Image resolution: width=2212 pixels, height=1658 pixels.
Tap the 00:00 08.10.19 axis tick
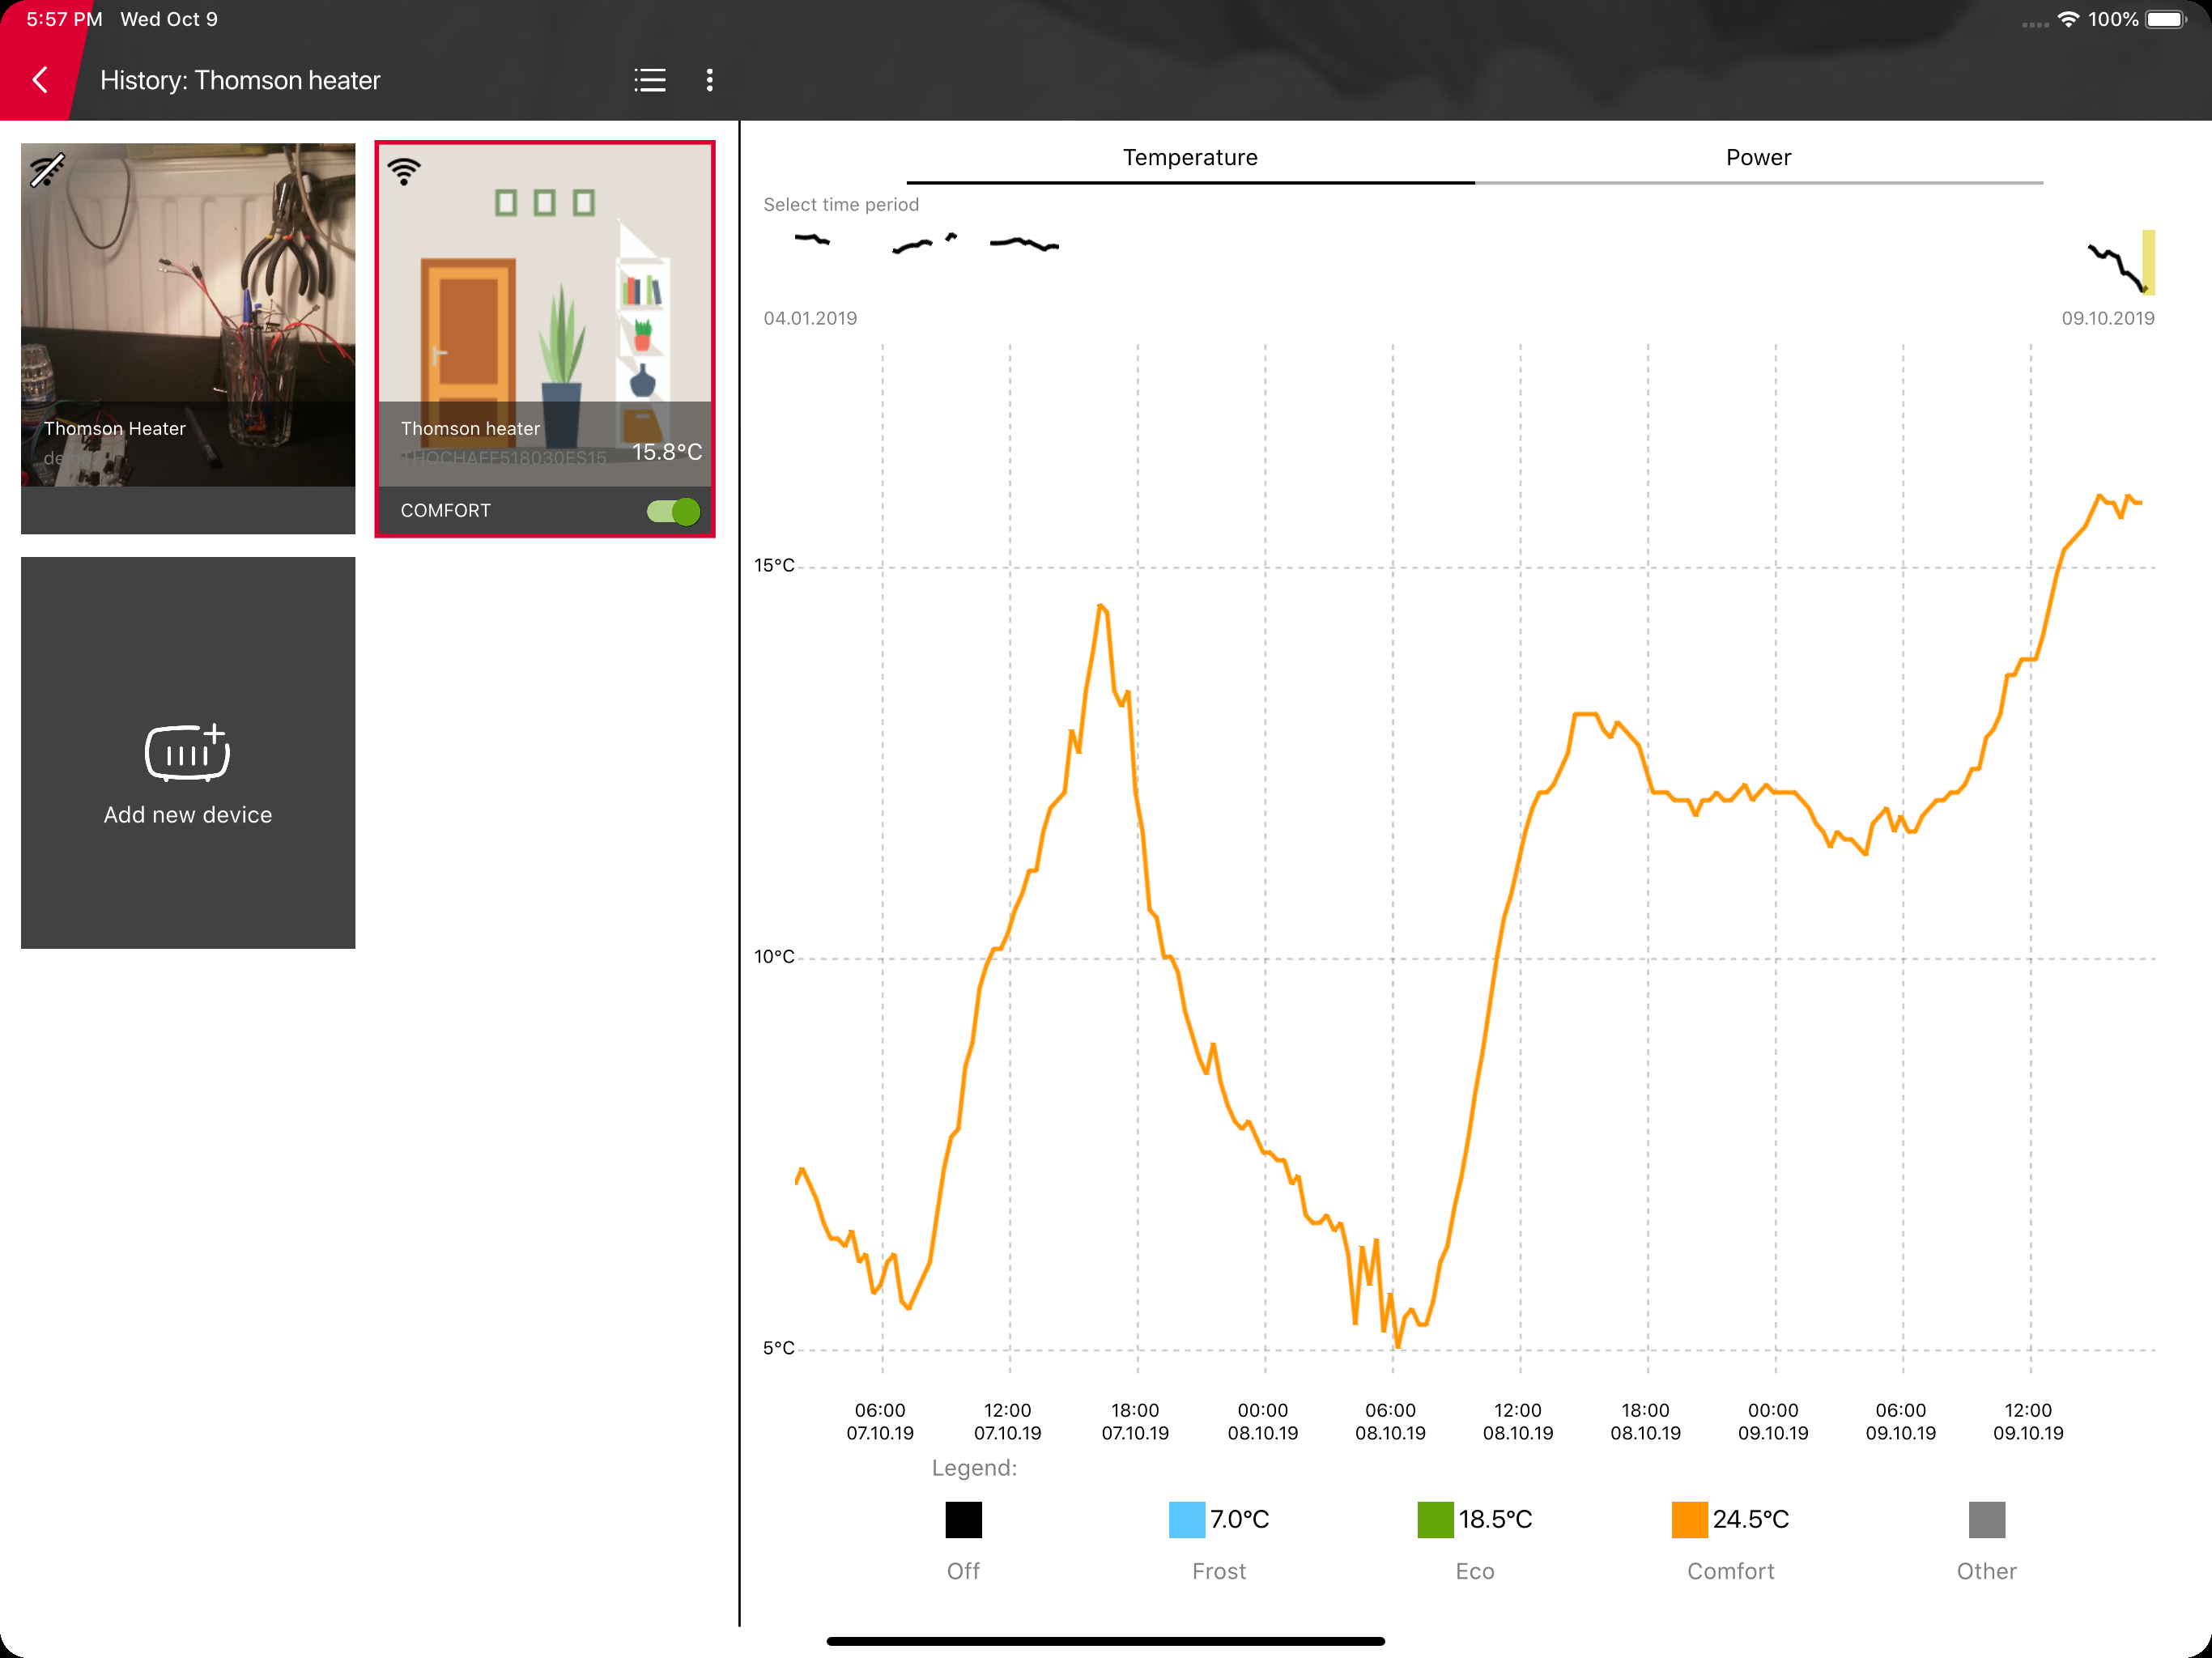[x=1263, y=1421]
